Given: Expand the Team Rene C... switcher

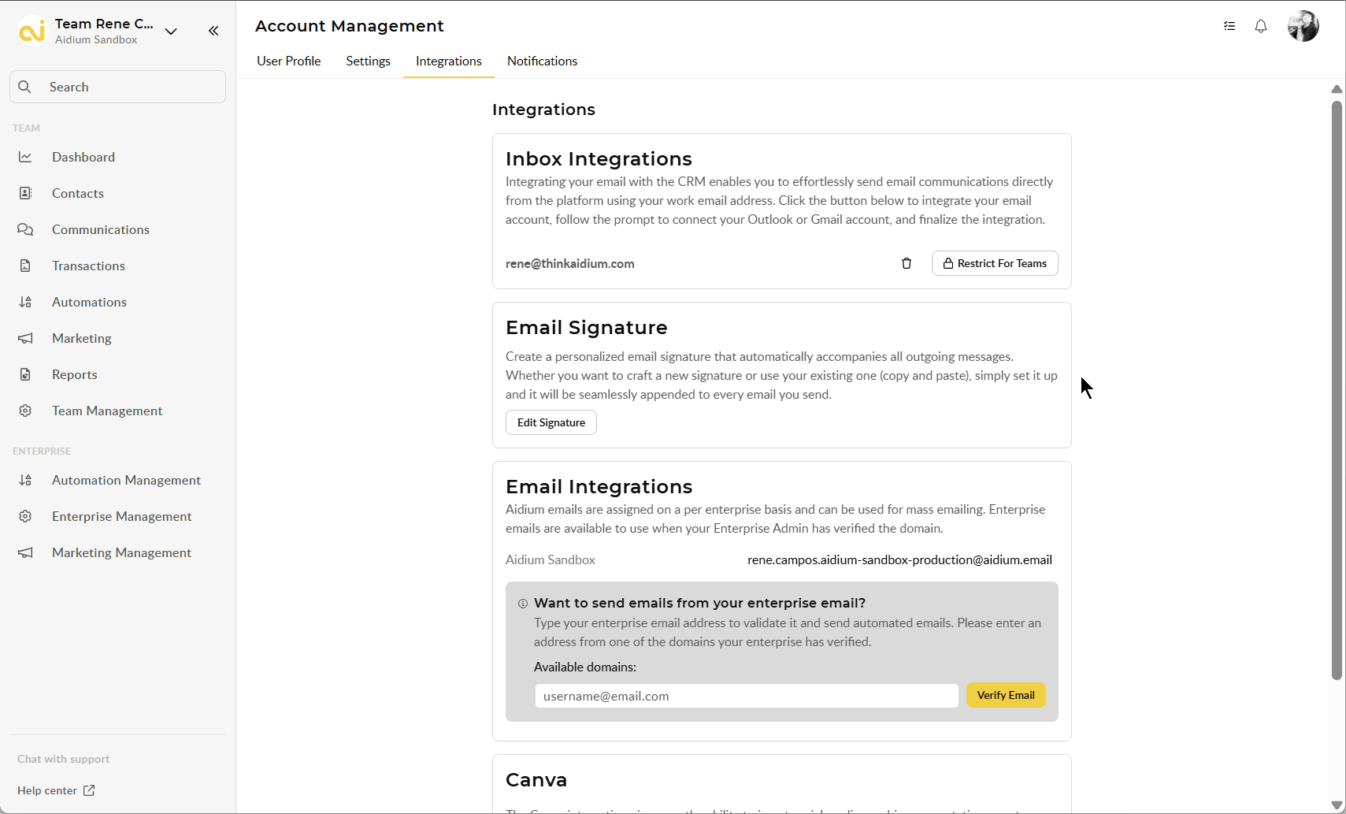Looking at the screenshot, I should [171, 32].
